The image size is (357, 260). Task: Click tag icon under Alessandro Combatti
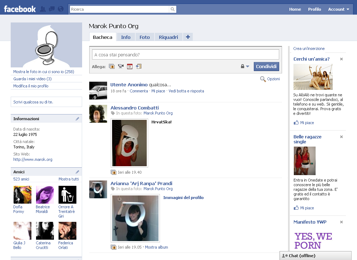pyautogui.click(x=113, y=113)
